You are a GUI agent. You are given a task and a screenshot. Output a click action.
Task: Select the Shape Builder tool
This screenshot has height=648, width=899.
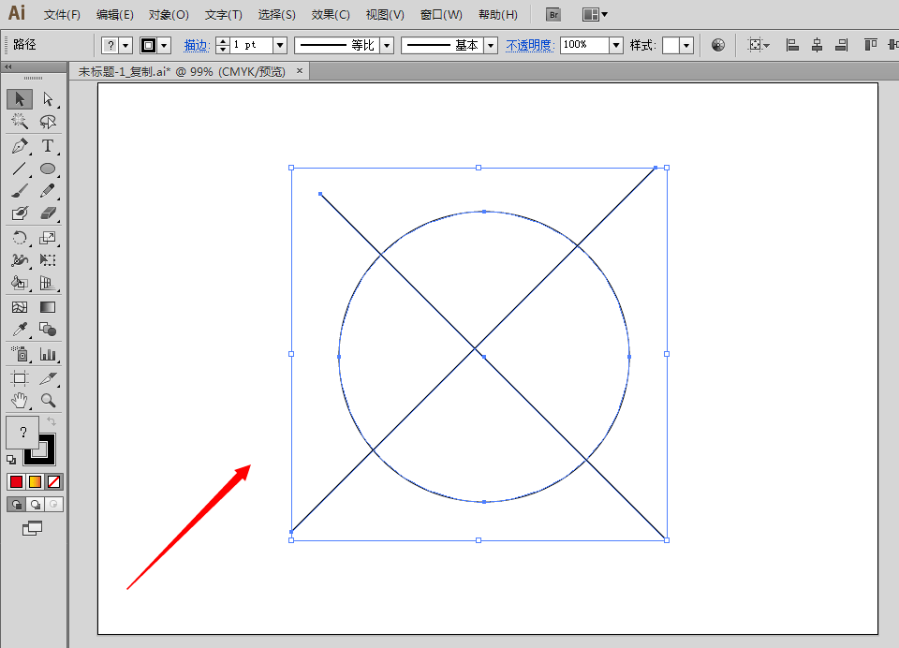[x=20, y=282]
